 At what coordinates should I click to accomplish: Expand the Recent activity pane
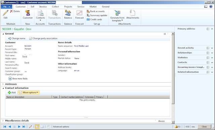pyautogui.click(x=212, y=48)
